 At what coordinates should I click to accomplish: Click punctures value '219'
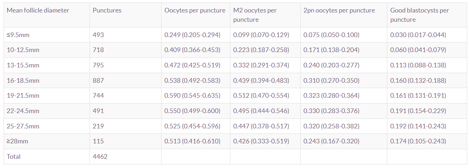[98, 126]
